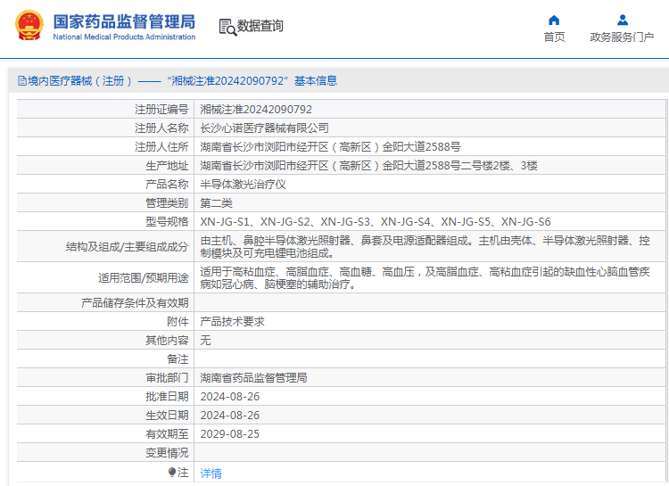Image resolution: width=669 pixels, height=486 pixels.
Task: Open the data query search icon
Action: (227, 27)
